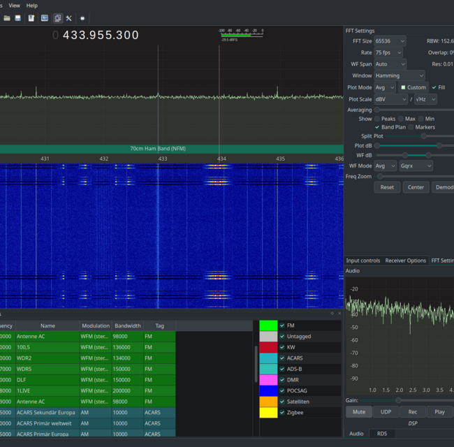Image resolution: width=454 pixels, height=447 pixels.
Task: Click the full screen toolbar icon
Action: coord(82,18)
